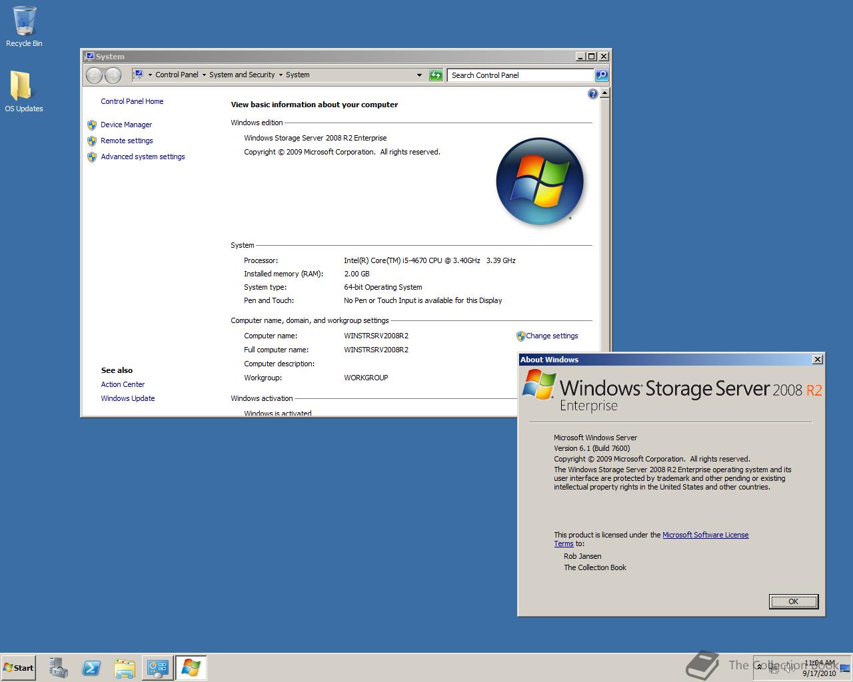Open the Action Center link
Viewport: 853px width, 682px height.
pyautogui.click(x=123, y=384)
